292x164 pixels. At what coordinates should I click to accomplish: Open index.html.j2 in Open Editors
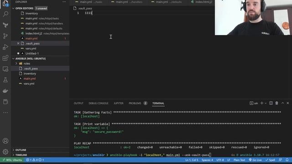pos(45,33)
